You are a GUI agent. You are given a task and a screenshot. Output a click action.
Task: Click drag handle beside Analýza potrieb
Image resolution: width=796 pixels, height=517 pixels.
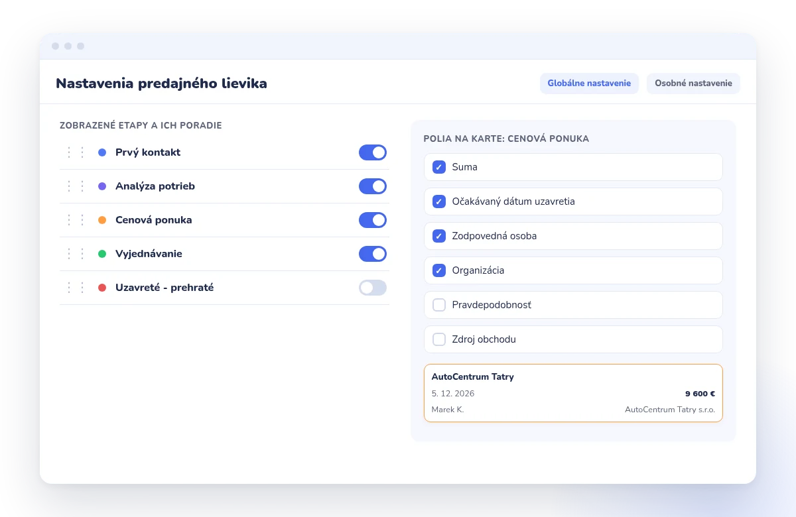[x=76, y=186]
